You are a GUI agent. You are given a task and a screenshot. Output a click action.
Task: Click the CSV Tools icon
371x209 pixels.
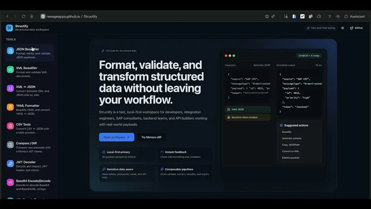pyautogui.click(x=10, y=126)
